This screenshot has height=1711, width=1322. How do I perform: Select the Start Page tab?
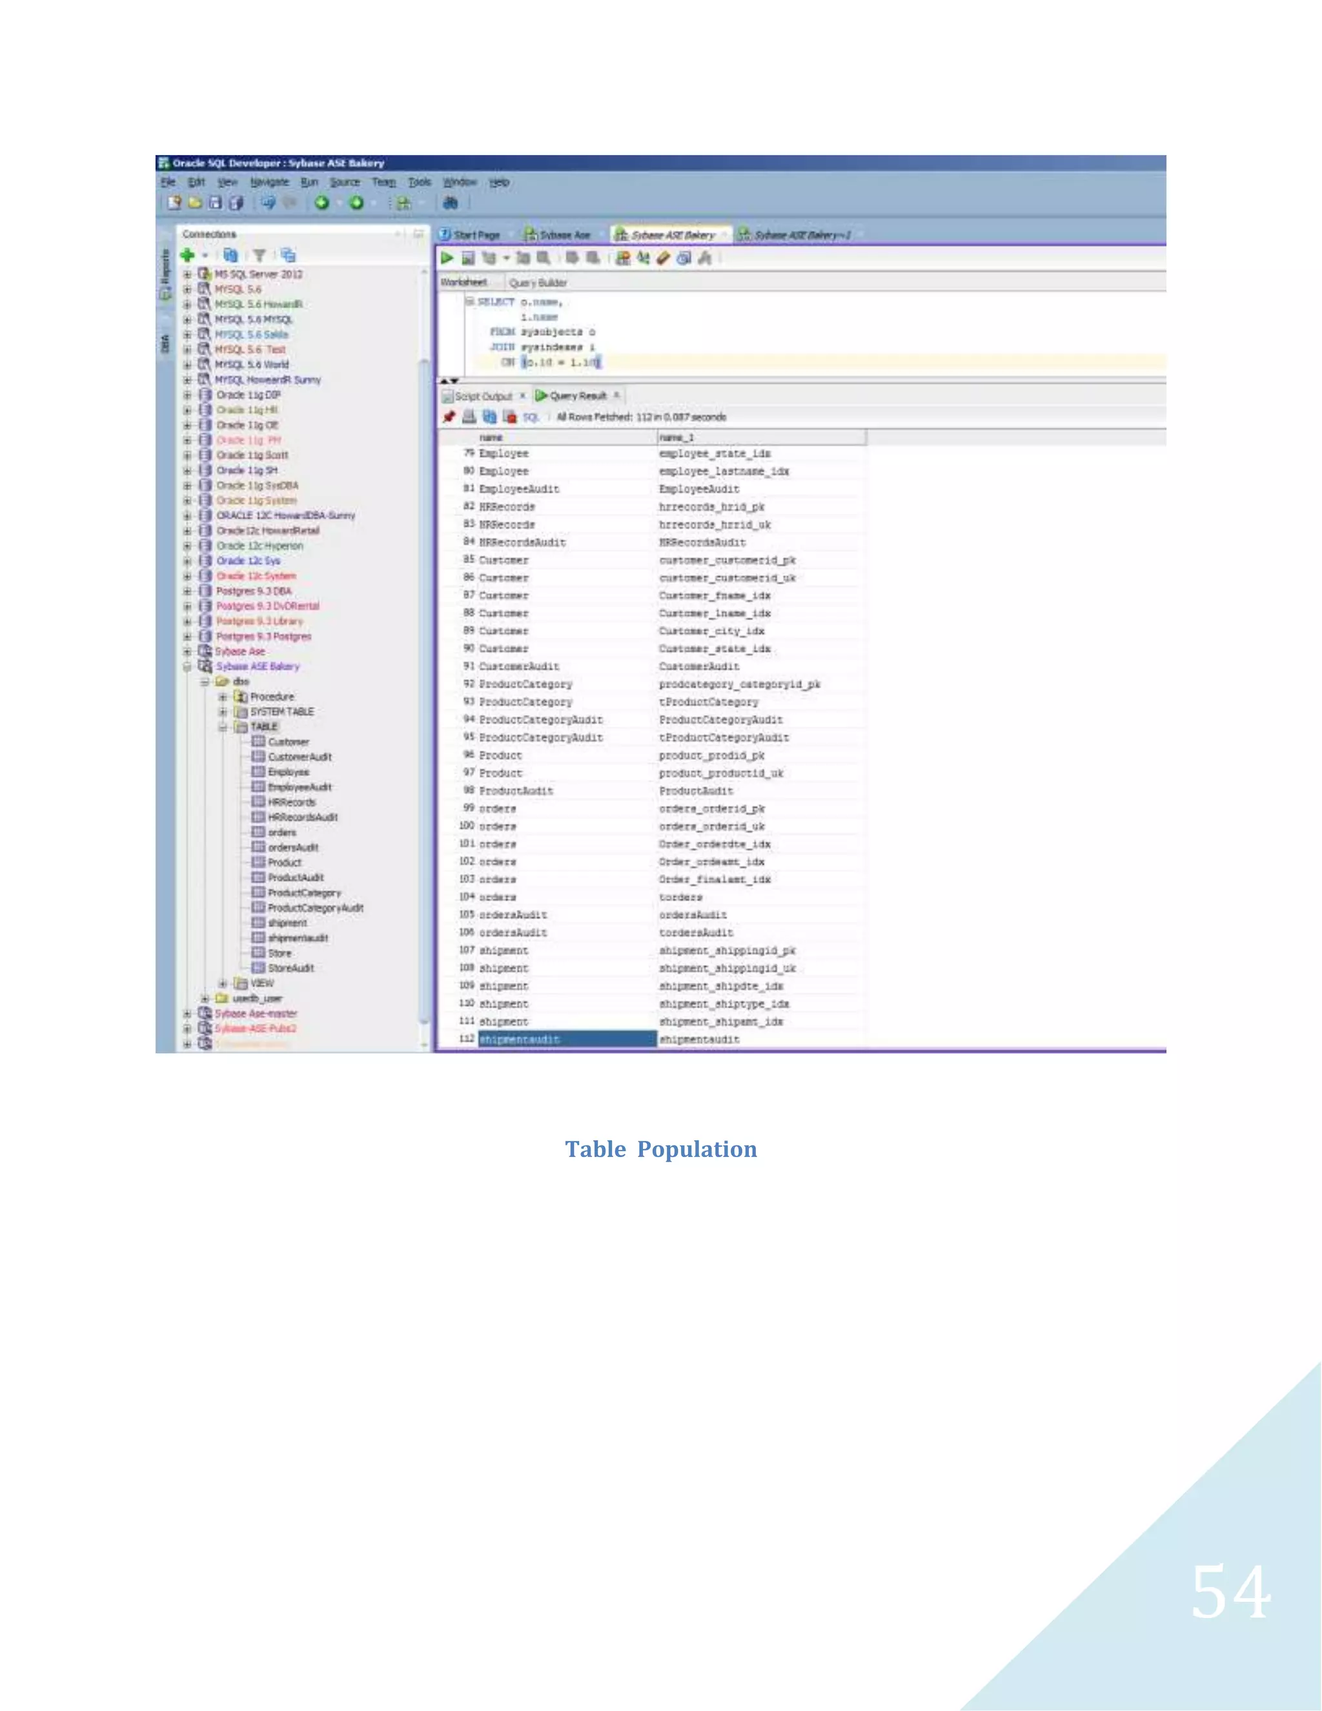[x=475, y=235]
